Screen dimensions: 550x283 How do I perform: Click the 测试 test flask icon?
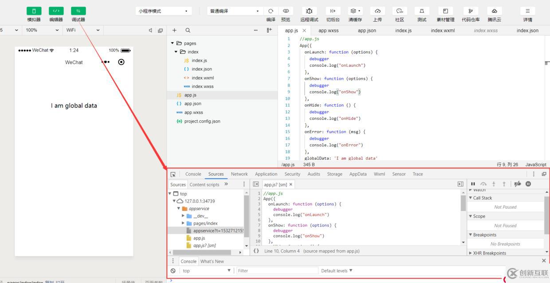pyautogui.click(x=422, y=11)
